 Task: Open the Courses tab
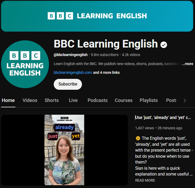123,100
